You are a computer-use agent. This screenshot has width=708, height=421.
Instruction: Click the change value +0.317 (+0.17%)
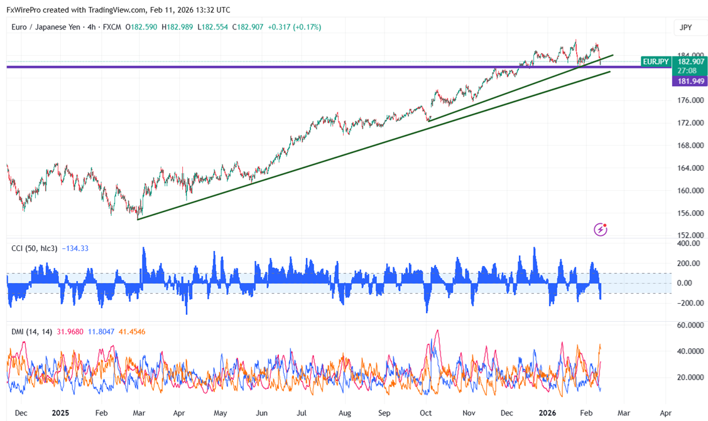[x=295, y=27]
